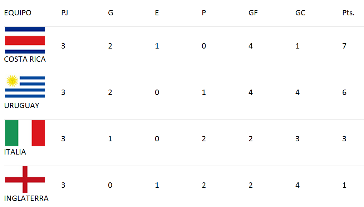The height and width of the screenshot is (207, 364).
Task: Select the ITALIA team name
Action: [15, 152]
